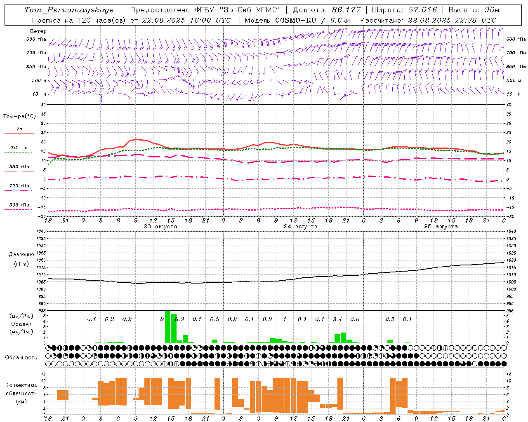Image resolution: width=528 pixels, height=422 pixels.
Task: Click the isolated green precipitation bar on 25 августа
Action: click(x=390, y=341)
